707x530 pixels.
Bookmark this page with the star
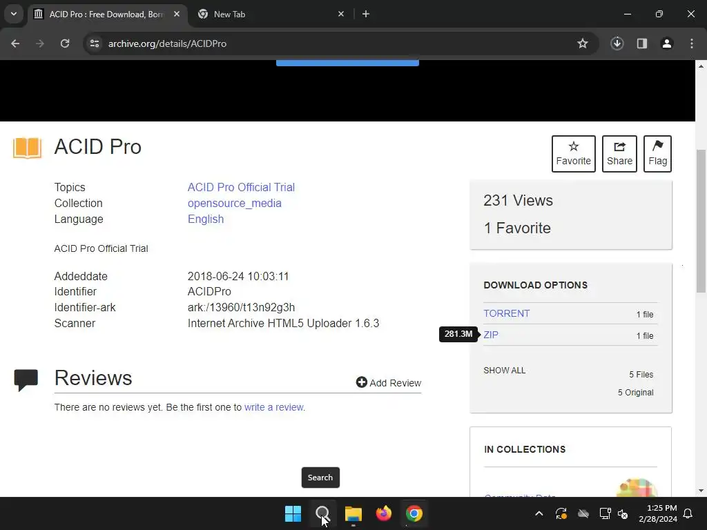click(x=583, y=43)
